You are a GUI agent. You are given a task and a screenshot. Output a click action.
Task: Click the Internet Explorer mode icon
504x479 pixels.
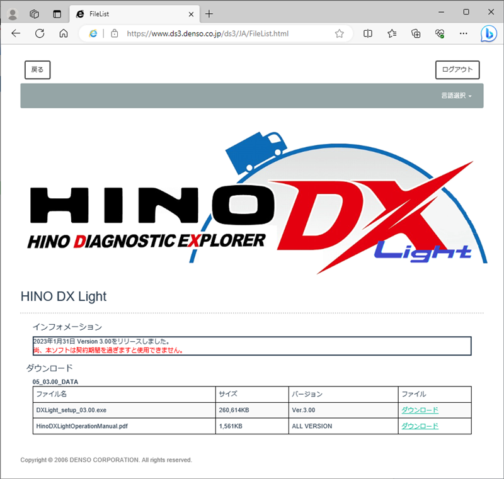click(93, 33)
